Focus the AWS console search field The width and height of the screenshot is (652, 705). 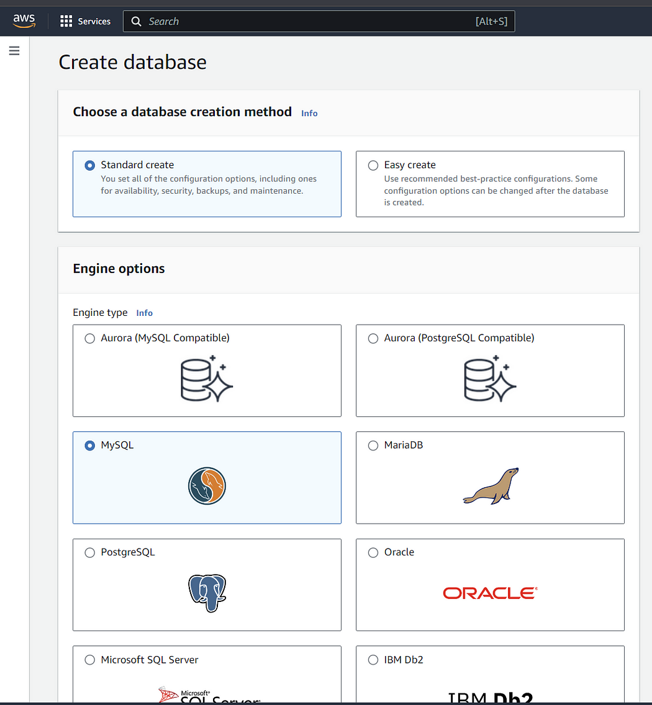click(319, 21)
